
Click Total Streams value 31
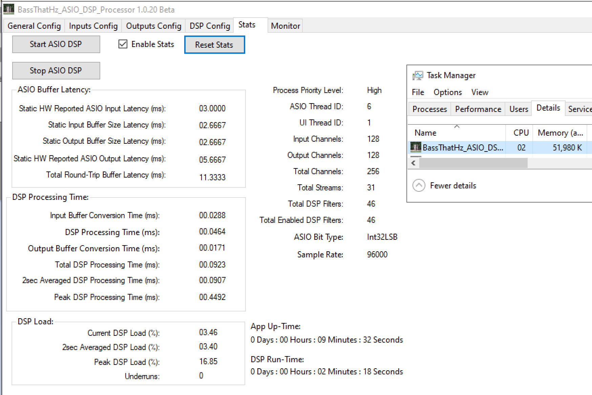[371, 187]
